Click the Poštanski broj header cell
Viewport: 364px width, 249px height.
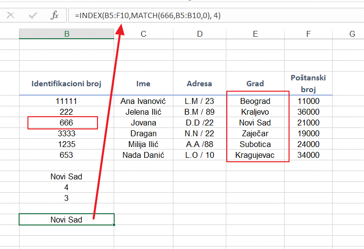[x=308, y=83]
